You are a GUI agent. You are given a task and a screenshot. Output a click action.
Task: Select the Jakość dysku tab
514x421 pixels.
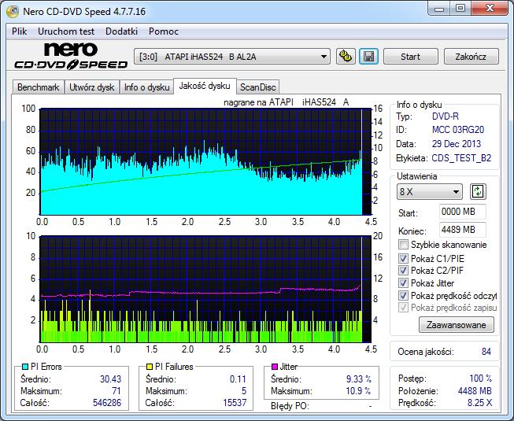coord(205,86)
